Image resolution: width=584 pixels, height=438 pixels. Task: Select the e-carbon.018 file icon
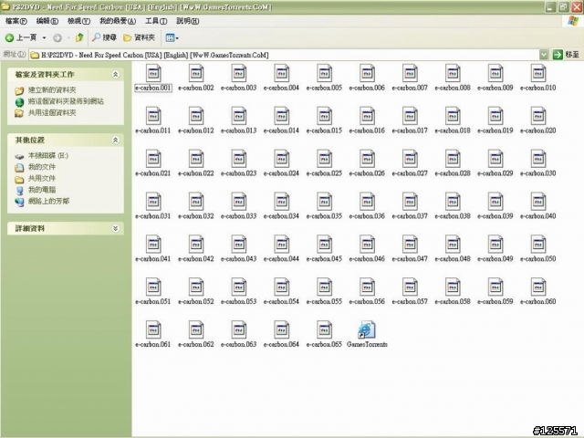click(453, 116)
